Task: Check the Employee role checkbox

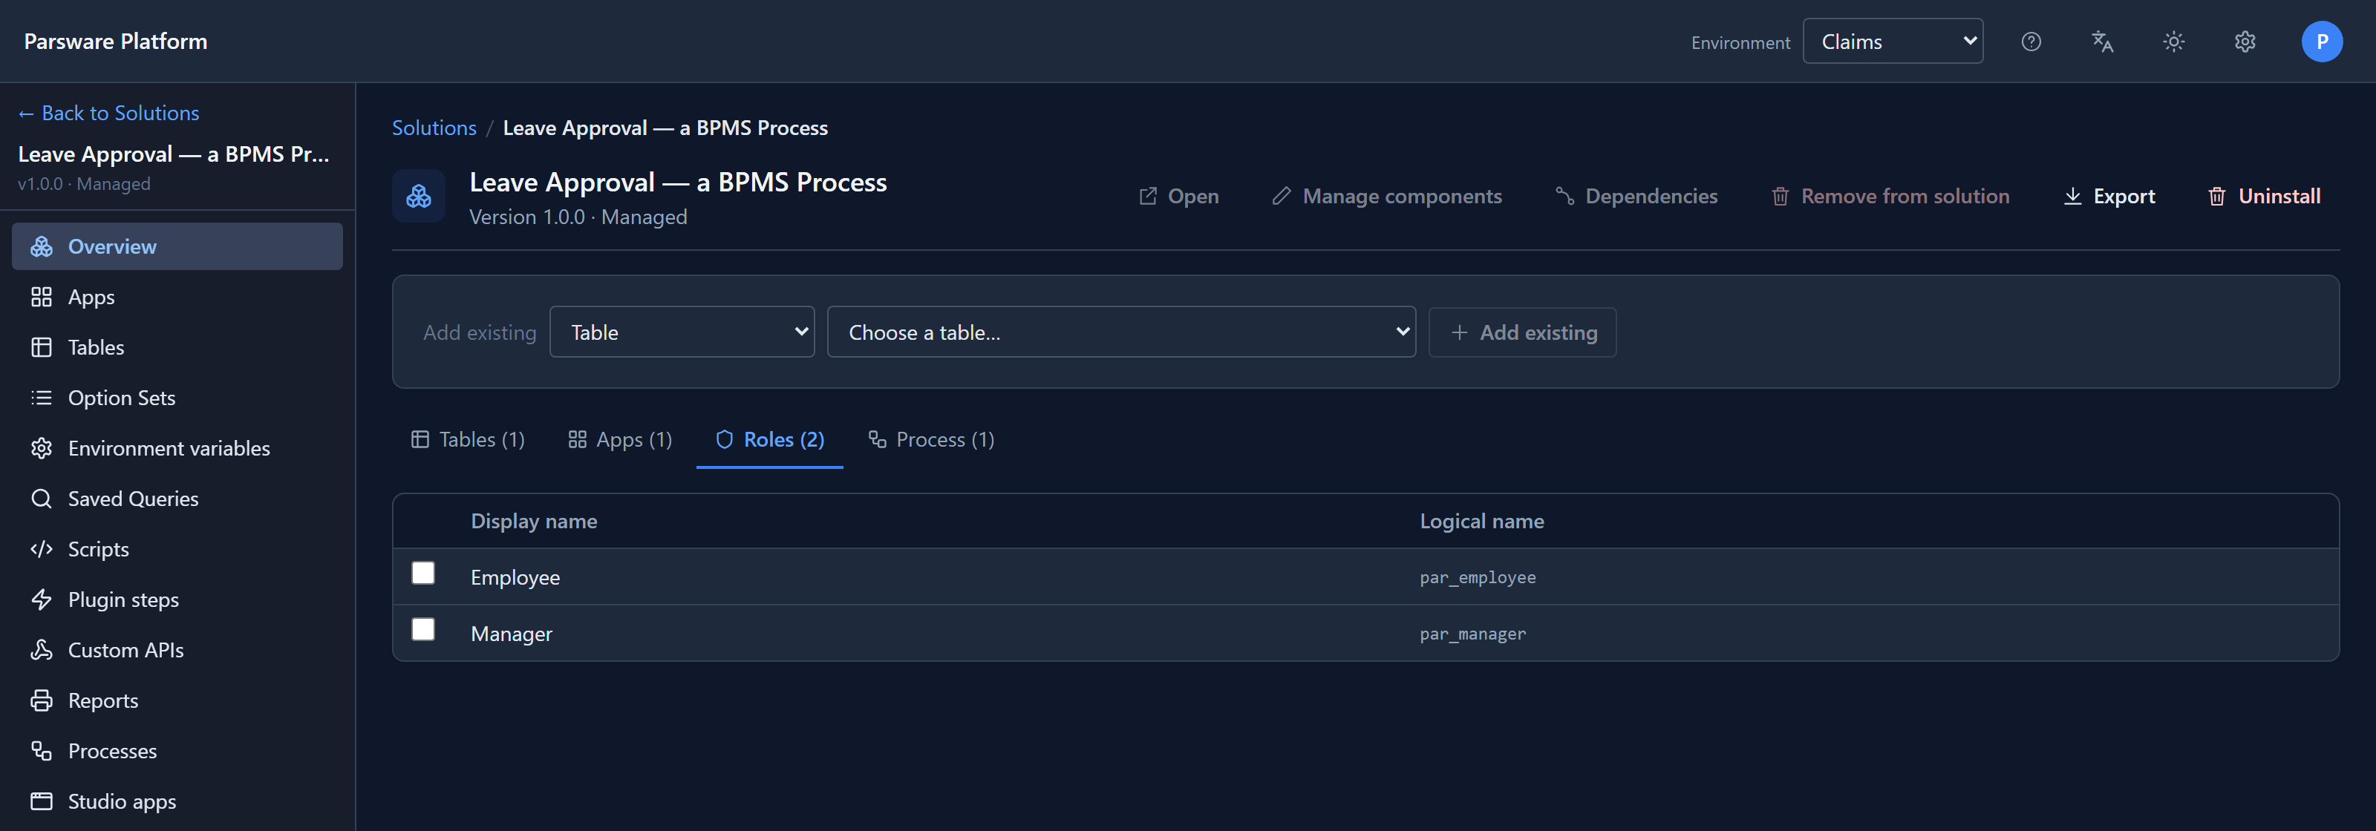Action: (423, 573)
